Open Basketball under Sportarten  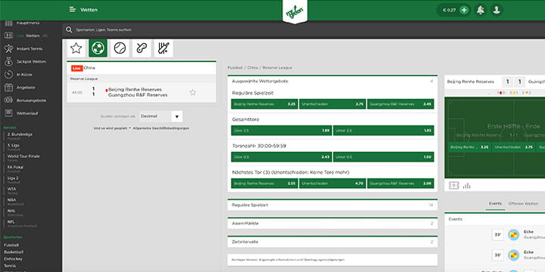[x=14, y=252]
